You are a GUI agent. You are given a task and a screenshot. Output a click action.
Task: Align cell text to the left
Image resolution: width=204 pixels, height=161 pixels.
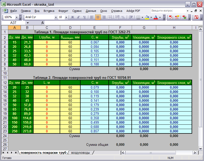[92, 17]
